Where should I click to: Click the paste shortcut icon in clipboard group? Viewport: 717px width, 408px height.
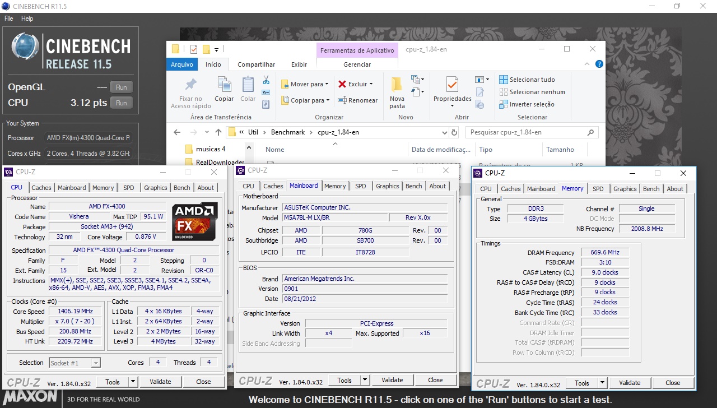[x=266, y=104]
